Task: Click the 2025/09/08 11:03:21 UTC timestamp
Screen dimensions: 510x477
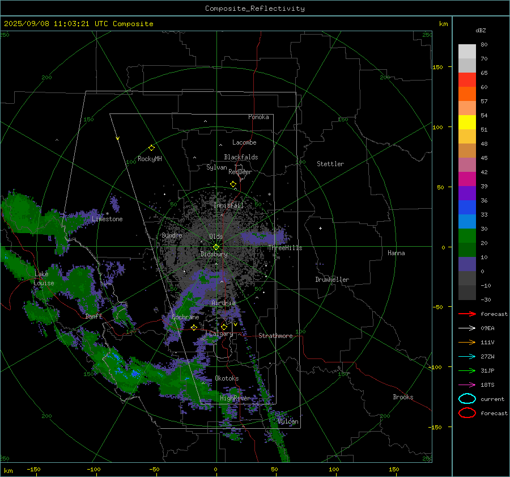Action: coord(49,24)
